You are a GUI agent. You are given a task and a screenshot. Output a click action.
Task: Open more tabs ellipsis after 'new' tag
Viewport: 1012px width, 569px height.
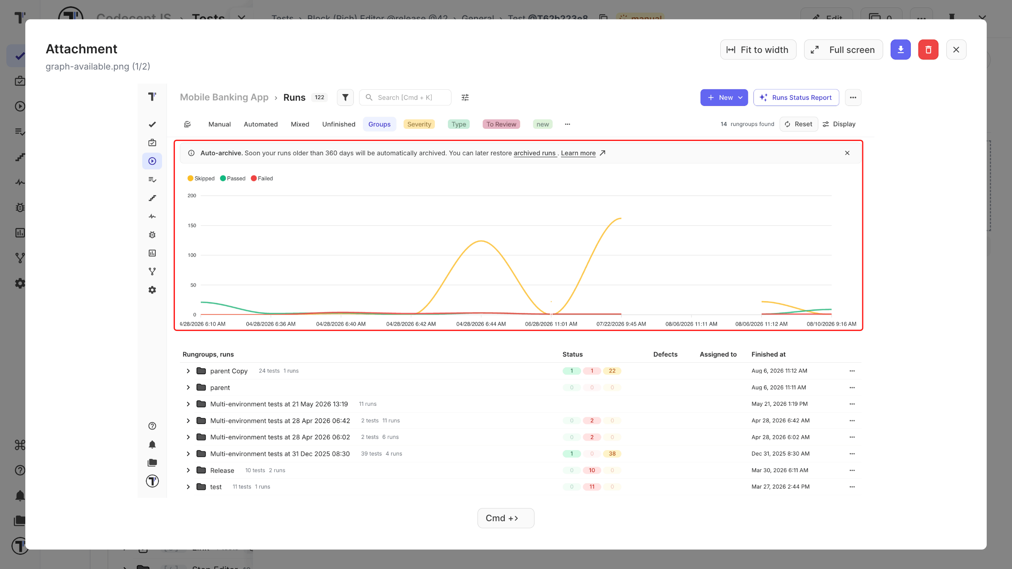pos(567,124)
